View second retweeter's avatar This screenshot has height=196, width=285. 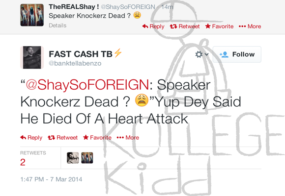(x=87, y=158)
